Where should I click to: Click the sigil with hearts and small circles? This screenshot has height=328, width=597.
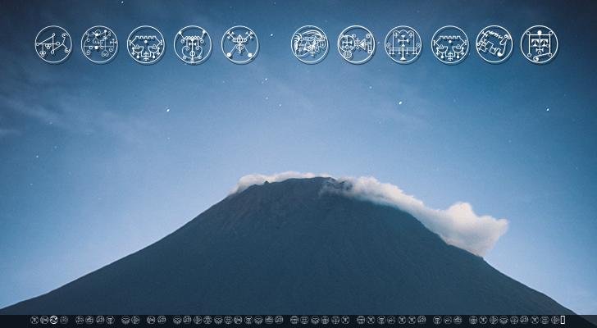[99, 44]
